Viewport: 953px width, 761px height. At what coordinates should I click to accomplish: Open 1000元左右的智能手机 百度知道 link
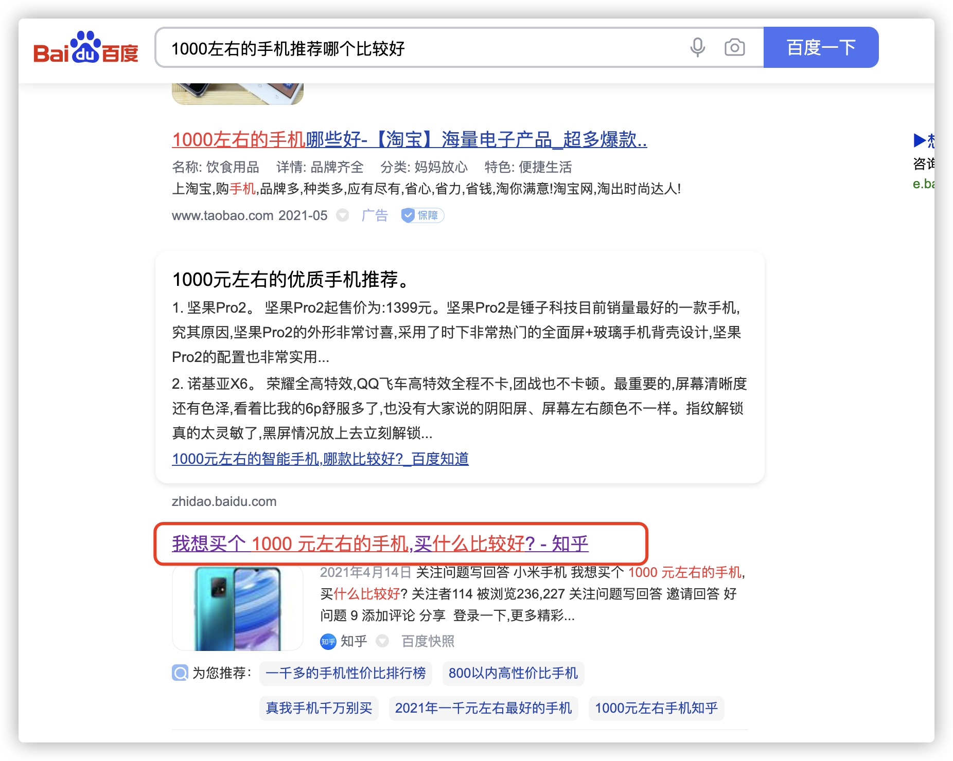point(320,459)
